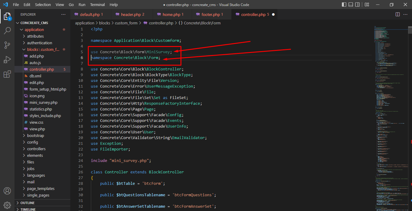Open the Help menu
The width and height of the screenshot is (412, 211).
point(113,5)
